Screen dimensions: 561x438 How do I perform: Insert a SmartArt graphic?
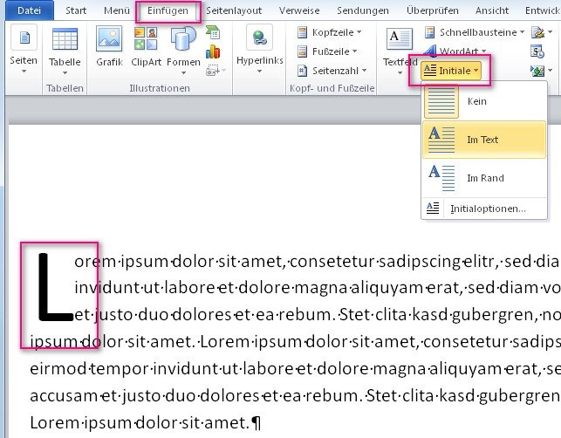213,32
